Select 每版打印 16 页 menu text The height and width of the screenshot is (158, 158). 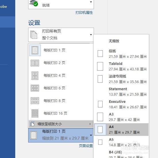coord(55,113)
